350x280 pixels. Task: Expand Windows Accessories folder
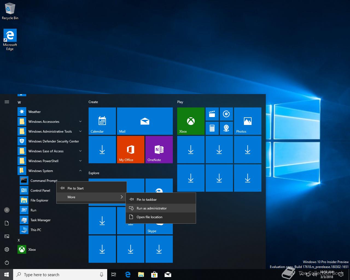click(50, 122)
